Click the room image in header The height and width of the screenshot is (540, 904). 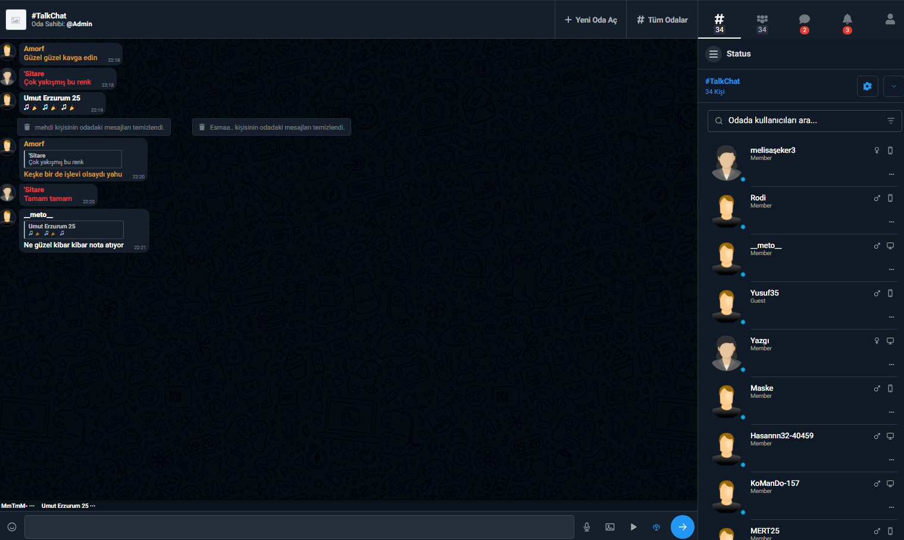pyautogui.click(x=16, y=20)
